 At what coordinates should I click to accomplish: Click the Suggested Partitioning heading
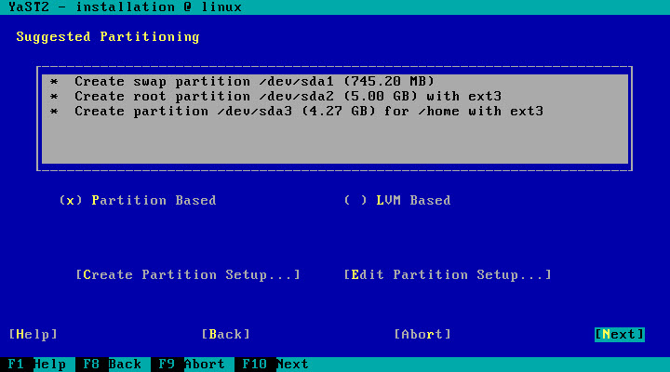(x=108, y=36)
